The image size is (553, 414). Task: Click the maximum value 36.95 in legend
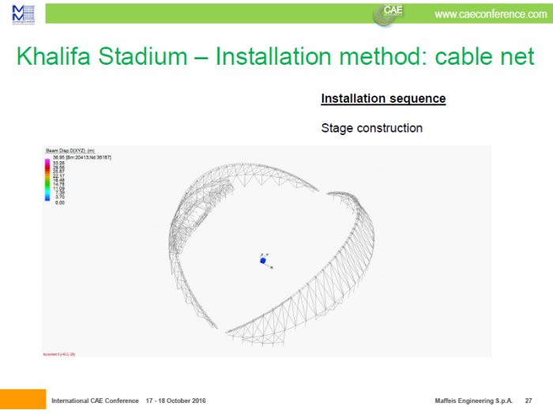coord(58,158)
